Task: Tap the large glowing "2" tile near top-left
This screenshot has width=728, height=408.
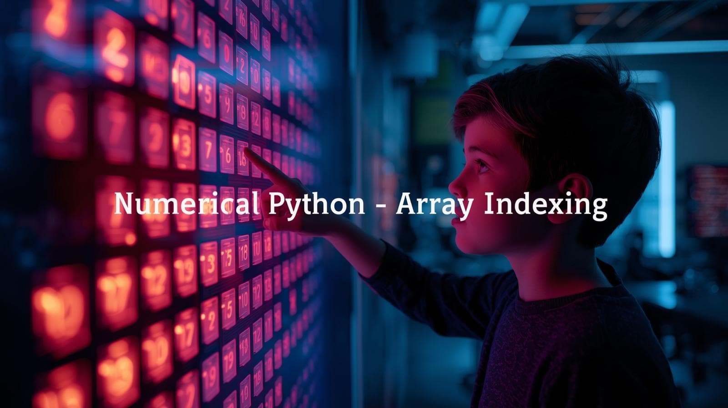Action: 114,47
